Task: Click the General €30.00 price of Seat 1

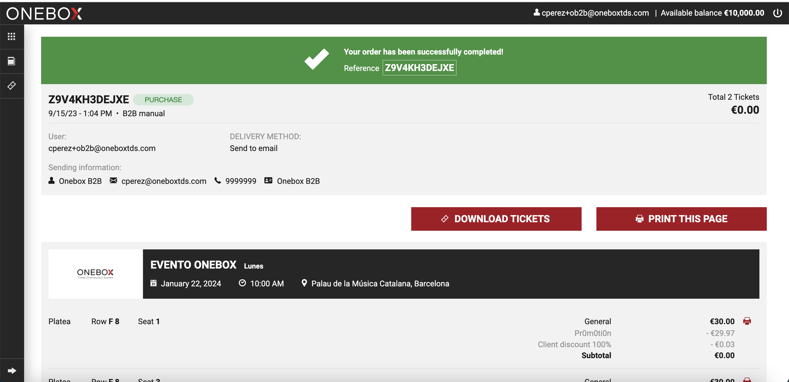Action: coord(722,321)
